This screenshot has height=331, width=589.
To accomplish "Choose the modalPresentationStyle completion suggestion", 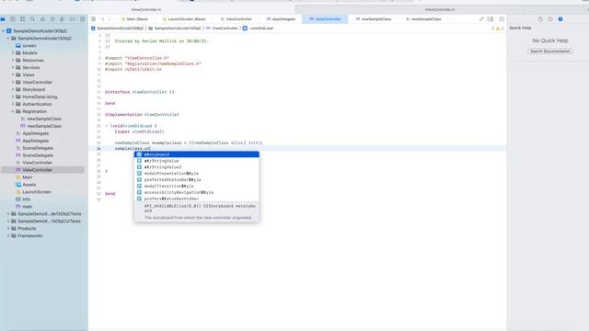I will [x=196, y=174].
